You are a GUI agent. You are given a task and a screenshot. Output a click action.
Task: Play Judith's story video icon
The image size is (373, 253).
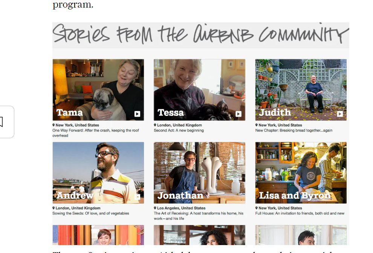click(340, 114)
